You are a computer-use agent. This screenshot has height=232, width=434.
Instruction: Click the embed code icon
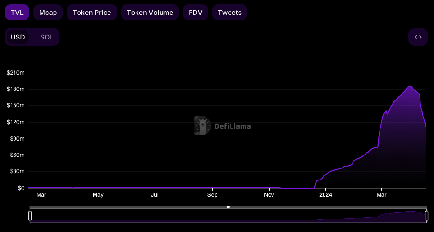pyautogui.click(x=418, y=37)
